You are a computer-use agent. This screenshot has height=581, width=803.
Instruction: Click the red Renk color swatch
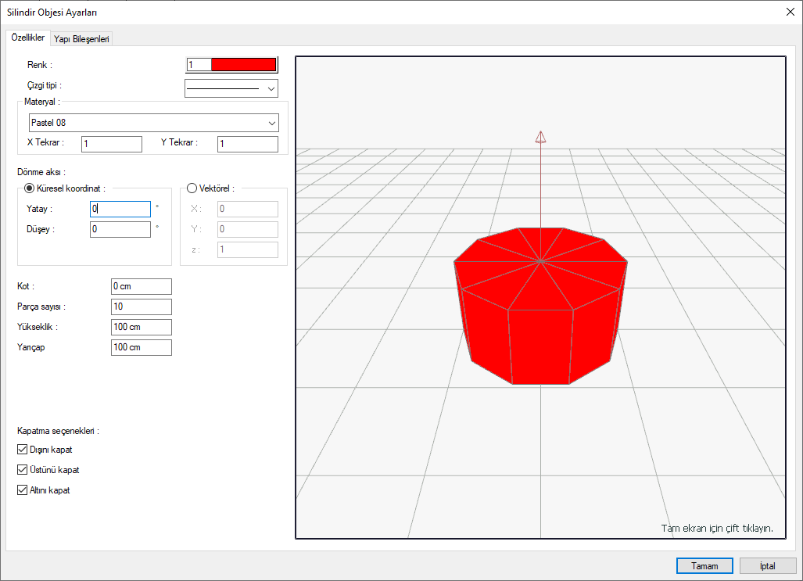[x=242, y=65]
